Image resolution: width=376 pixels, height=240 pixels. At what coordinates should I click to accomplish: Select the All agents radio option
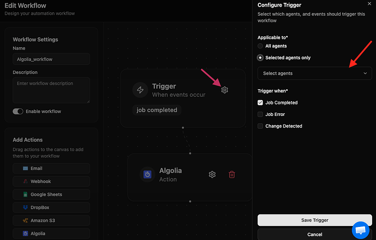[260, 46]
